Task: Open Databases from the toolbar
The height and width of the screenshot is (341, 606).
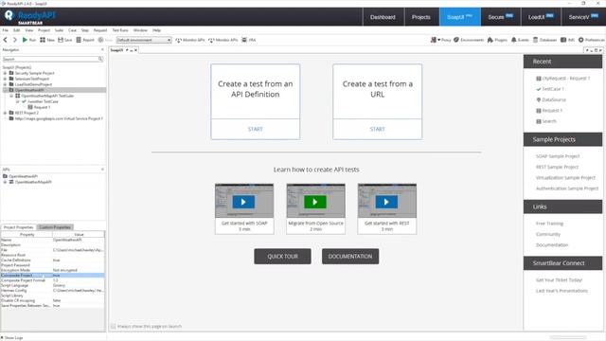Action: point(544,40)
